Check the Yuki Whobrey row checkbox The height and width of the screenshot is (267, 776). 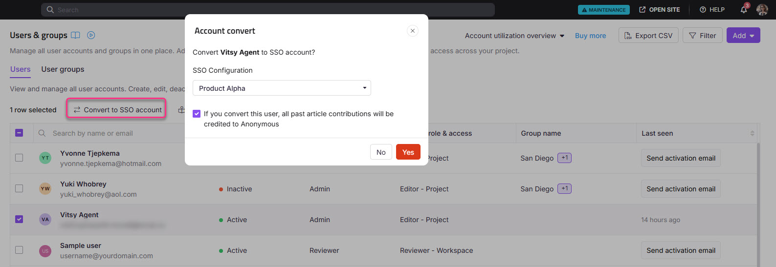(19, 188)
